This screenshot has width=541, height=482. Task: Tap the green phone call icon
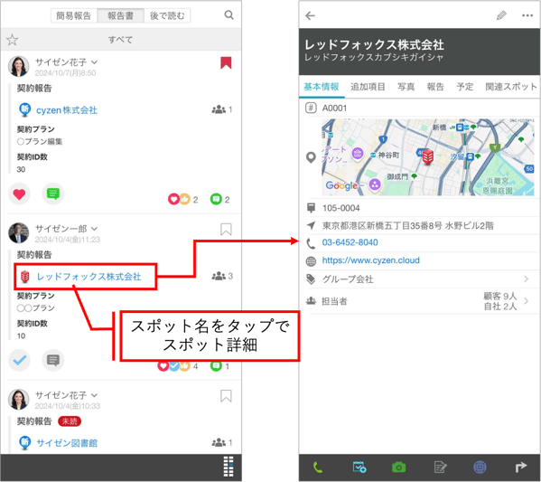pos(317,468)
